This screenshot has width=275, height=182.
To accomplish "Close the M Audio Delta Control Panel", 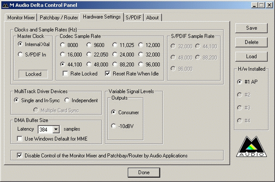I will 269,5.
